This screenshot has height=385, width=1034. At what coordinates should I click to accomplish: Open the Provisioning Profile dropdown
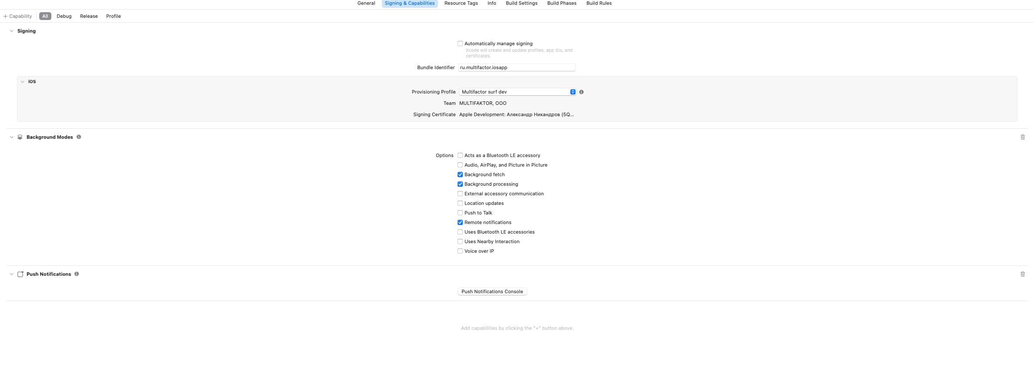518,92
